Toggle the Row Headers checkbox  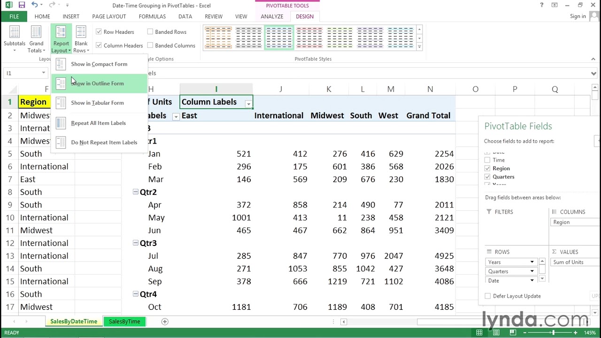coord(99,32)
